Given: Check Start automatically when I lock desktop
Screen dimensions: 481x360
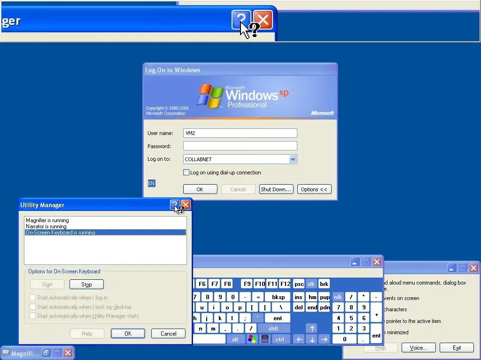Looking at the screenshot, I should pos(32,307).
